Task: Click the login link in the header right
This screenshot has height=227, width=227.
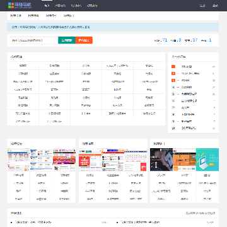Action: tap(202, 6)
